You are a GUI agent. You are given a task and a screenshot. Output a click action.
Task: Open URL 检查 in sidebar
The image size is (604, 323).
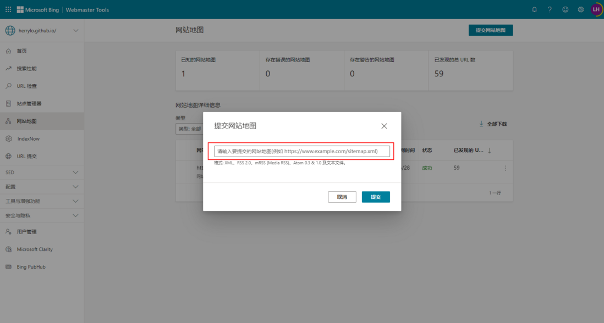(26, 86)
